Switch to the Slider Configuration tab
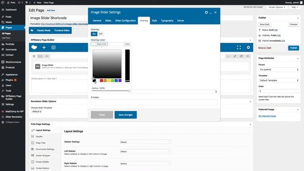The width and height of the screenshot is (304, 171). tap(125, 20)
